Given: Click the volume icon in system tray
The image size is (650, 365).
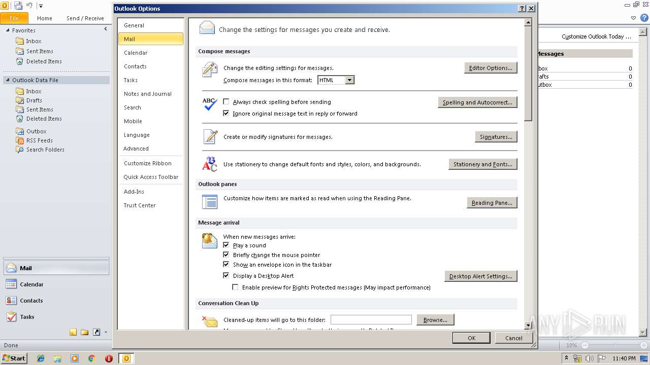Looking at the screenshot, I should 590,358.
